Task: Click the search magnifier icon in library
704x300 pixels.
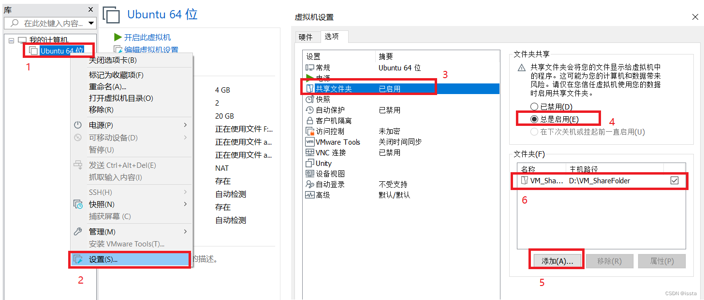Action: tap(15, 23)
